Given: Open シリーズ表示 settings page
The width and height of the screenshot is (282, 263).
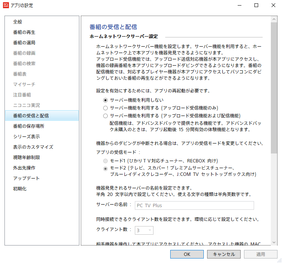Looking at the screenshot, I should [x=26, y=137].
